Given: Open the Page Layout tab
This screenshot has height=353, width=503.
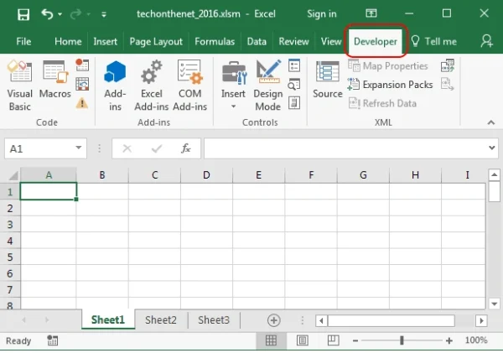Looking at the screenshot, I should pyautogui.click(x=156, y=41).
